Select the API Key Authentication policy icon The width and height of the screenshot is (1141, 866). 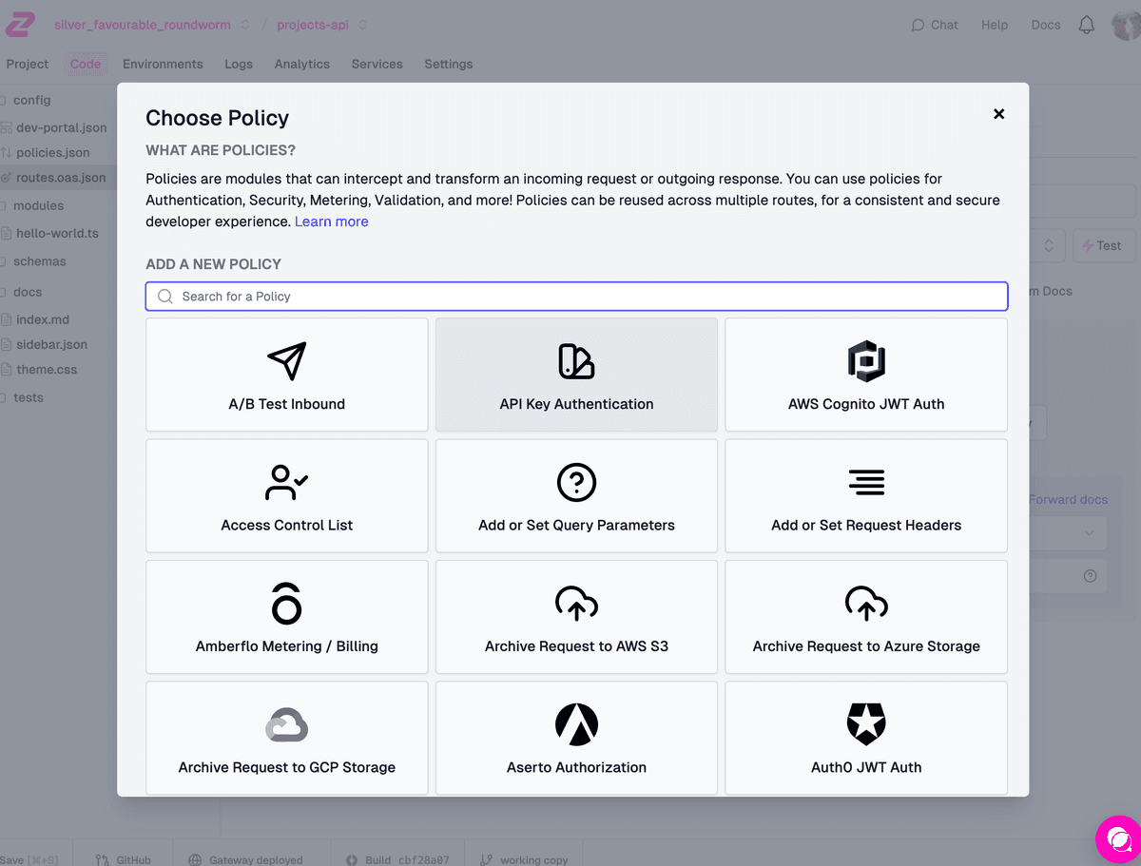(x=576, y=361)
